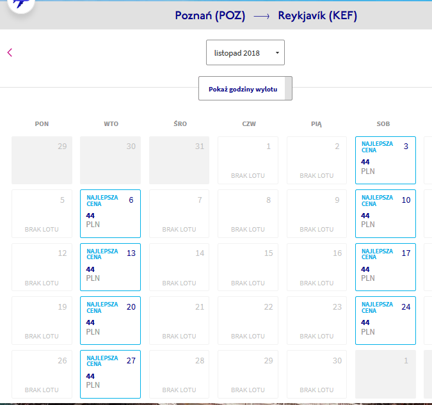Click day 14 Wednesday cell
This screenshot has width=432, height=405.
[x=179, y=267]
